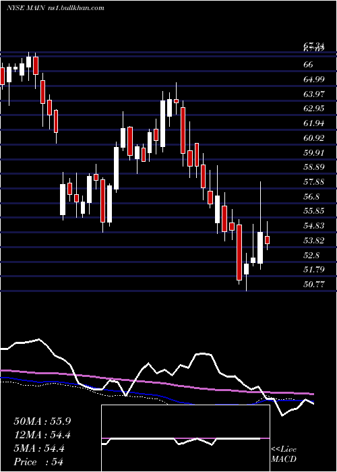The height and width of the screenshot is (472, 337).
Task: Click the MACD inset chart box
Action: click(185, 438)
